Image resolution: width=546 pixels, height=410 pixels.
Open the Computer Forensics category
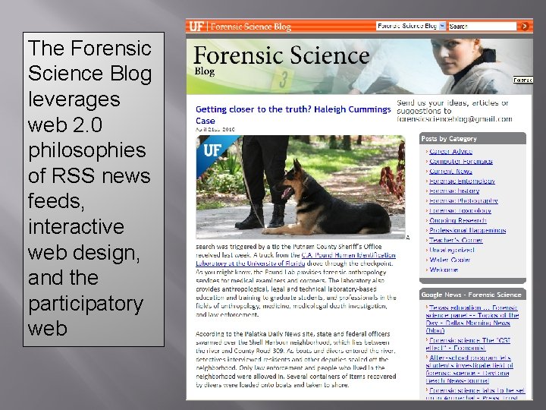coord(461,161)
